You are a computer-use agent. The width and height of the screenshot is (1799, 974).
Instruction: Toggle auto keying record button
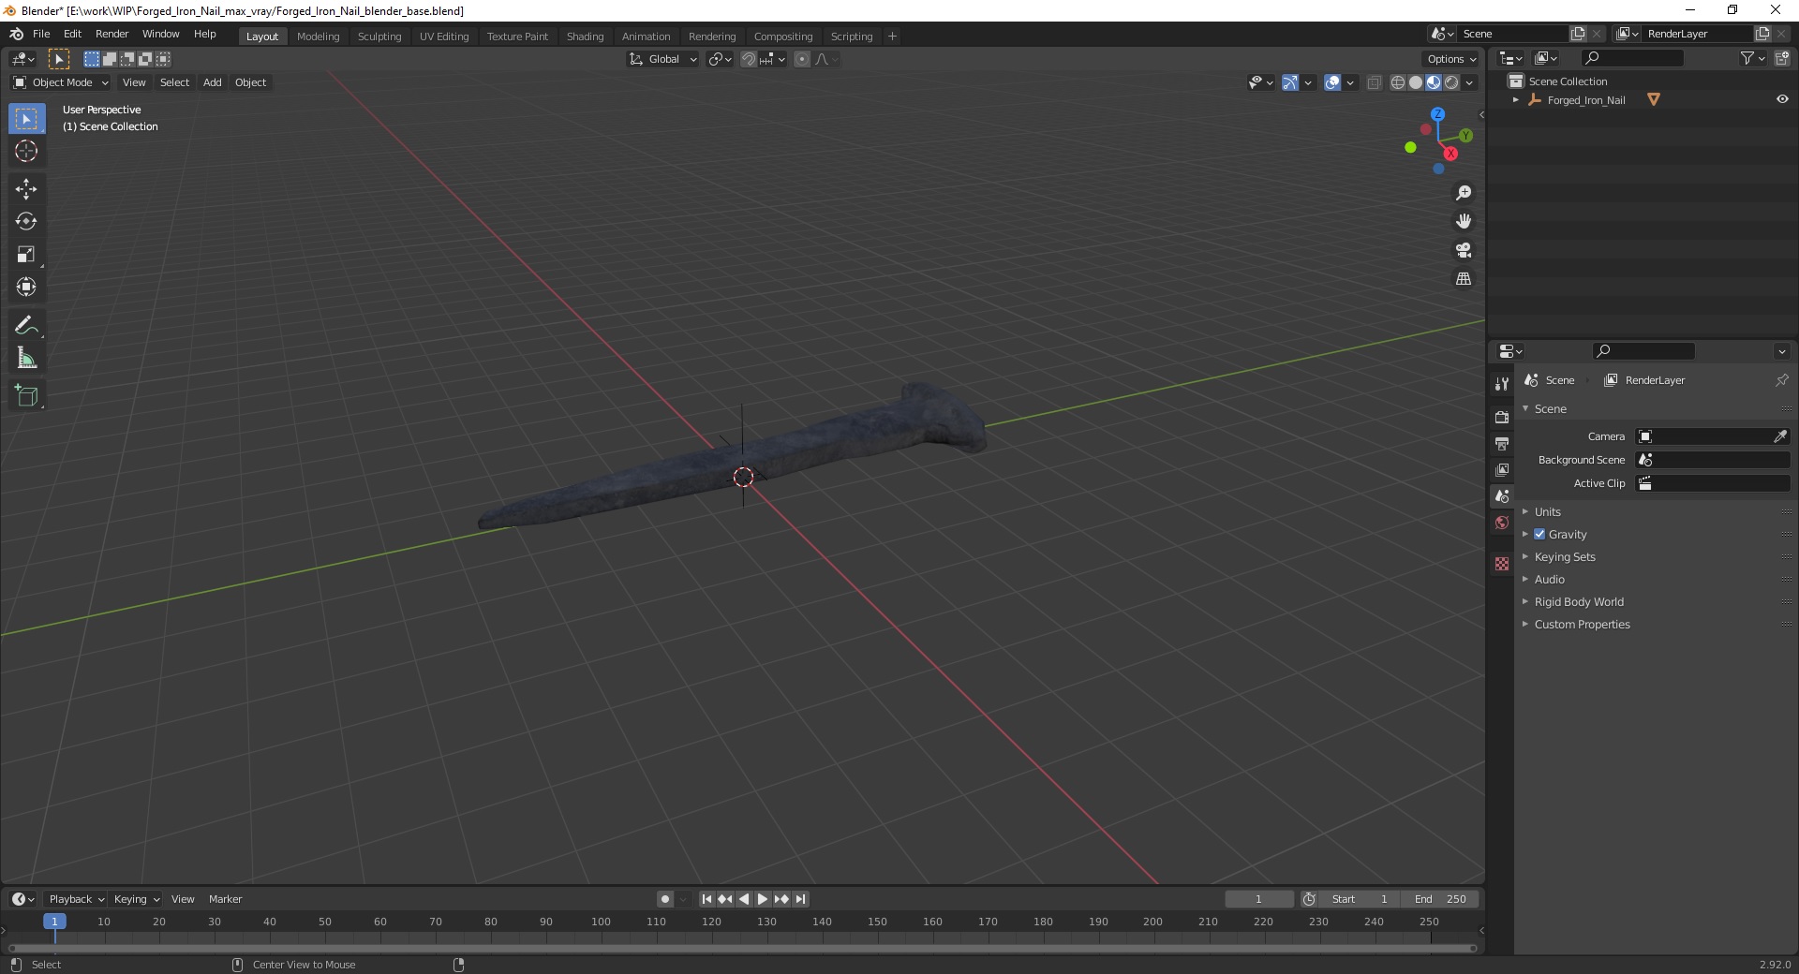664,899
